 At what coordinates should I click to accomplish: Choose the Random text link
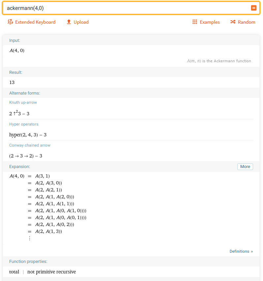247,22
